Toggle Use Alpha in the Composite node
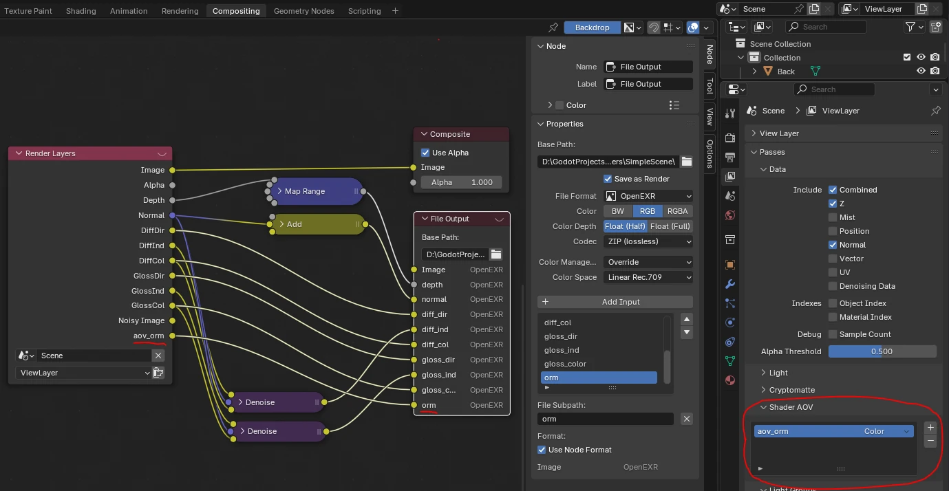Image resolution: width=949 pixels, height=491 pixels. click(425, 152)
